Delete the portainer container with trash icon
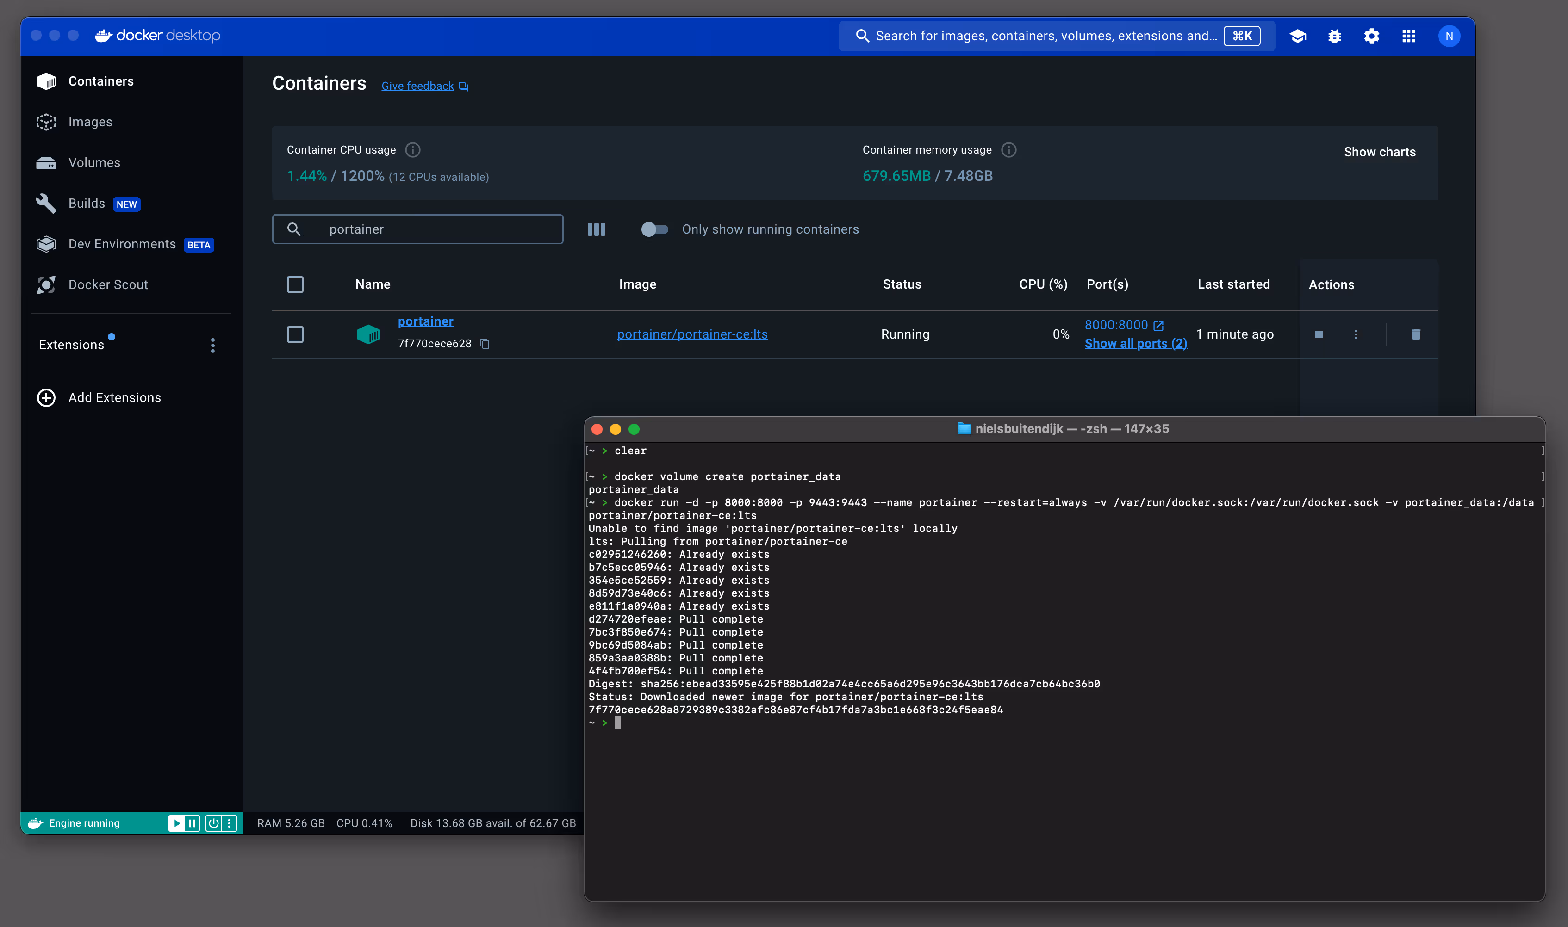Screen dimensions: 1568x927 tap(1416, 334)
